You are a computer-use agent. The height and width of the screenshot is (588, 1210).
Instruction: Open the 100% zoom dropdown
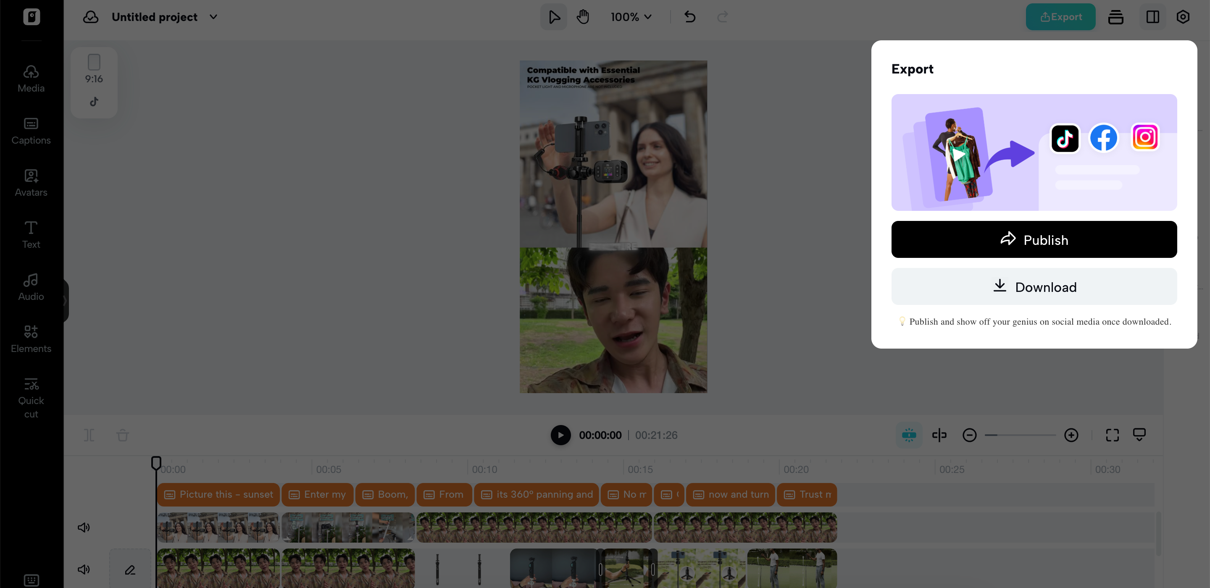click(631, 17)
